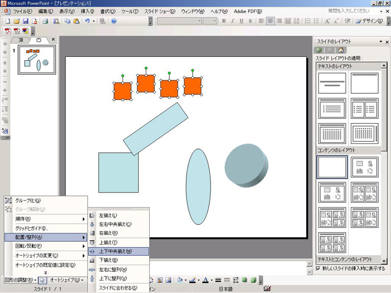Choose 左揃え(L) align left option
The height and width of the screenshot is (293, 391).
pos(118,215)
